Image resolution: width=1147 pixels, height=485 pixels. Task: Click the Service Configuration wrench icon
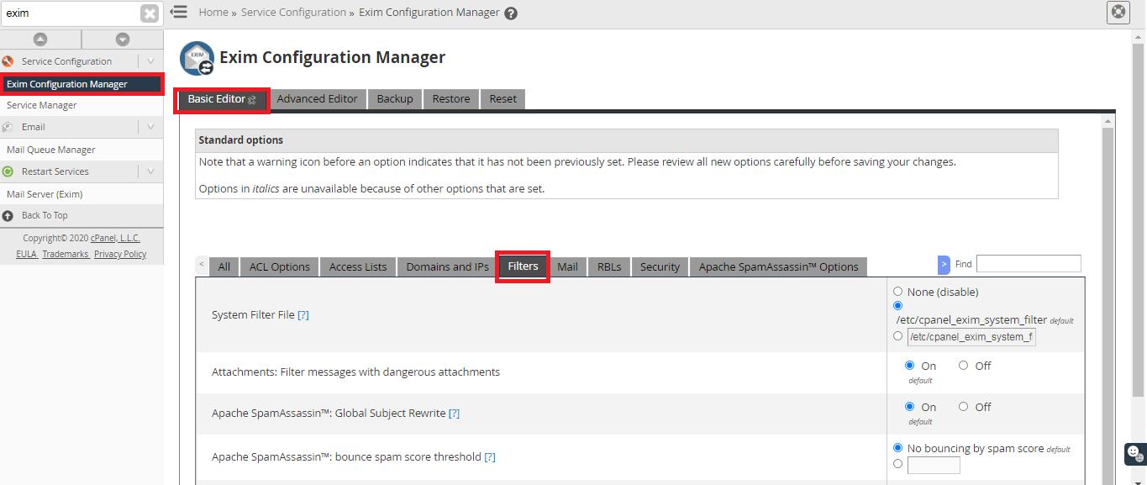coord(8,61)
